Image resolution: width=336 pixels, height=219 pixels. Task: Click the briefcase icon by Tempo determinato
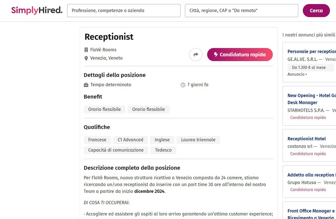(86, 85)
